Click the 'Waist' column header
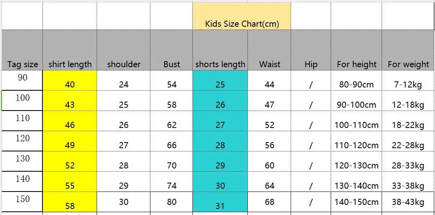 [x=269, y=50]
